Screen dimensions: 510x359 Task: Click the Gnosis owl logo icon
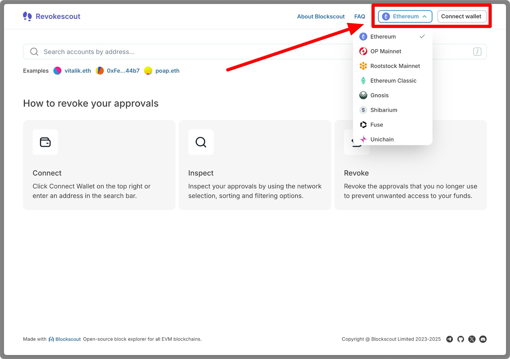363,95
